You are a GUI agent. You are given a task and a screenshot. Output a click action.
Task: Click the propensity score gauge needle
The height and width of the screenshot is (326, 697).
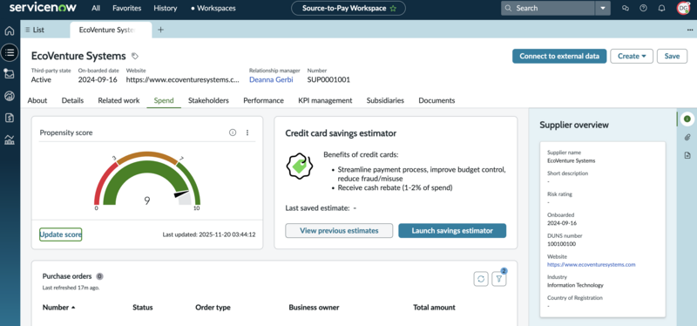tap(181, 194)
